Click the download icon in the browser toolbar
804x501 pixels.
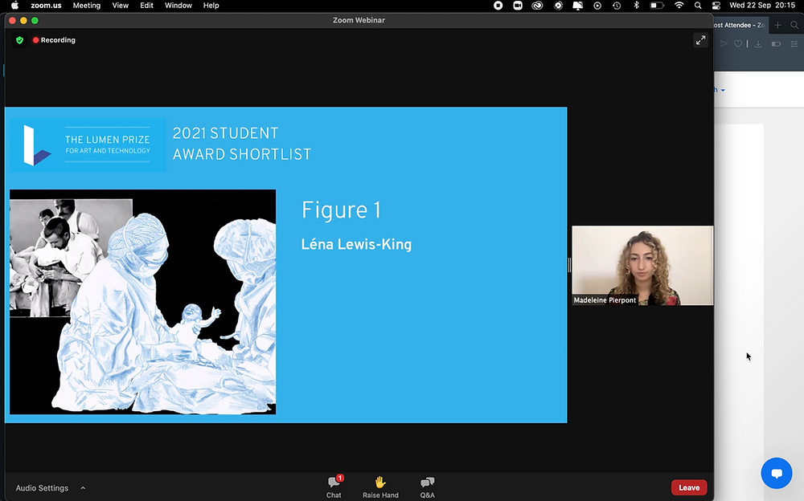pyautogui.click(x=758, y=44)
